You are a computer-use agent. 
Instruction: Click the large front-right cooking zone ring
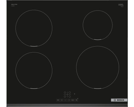[98, 67]
